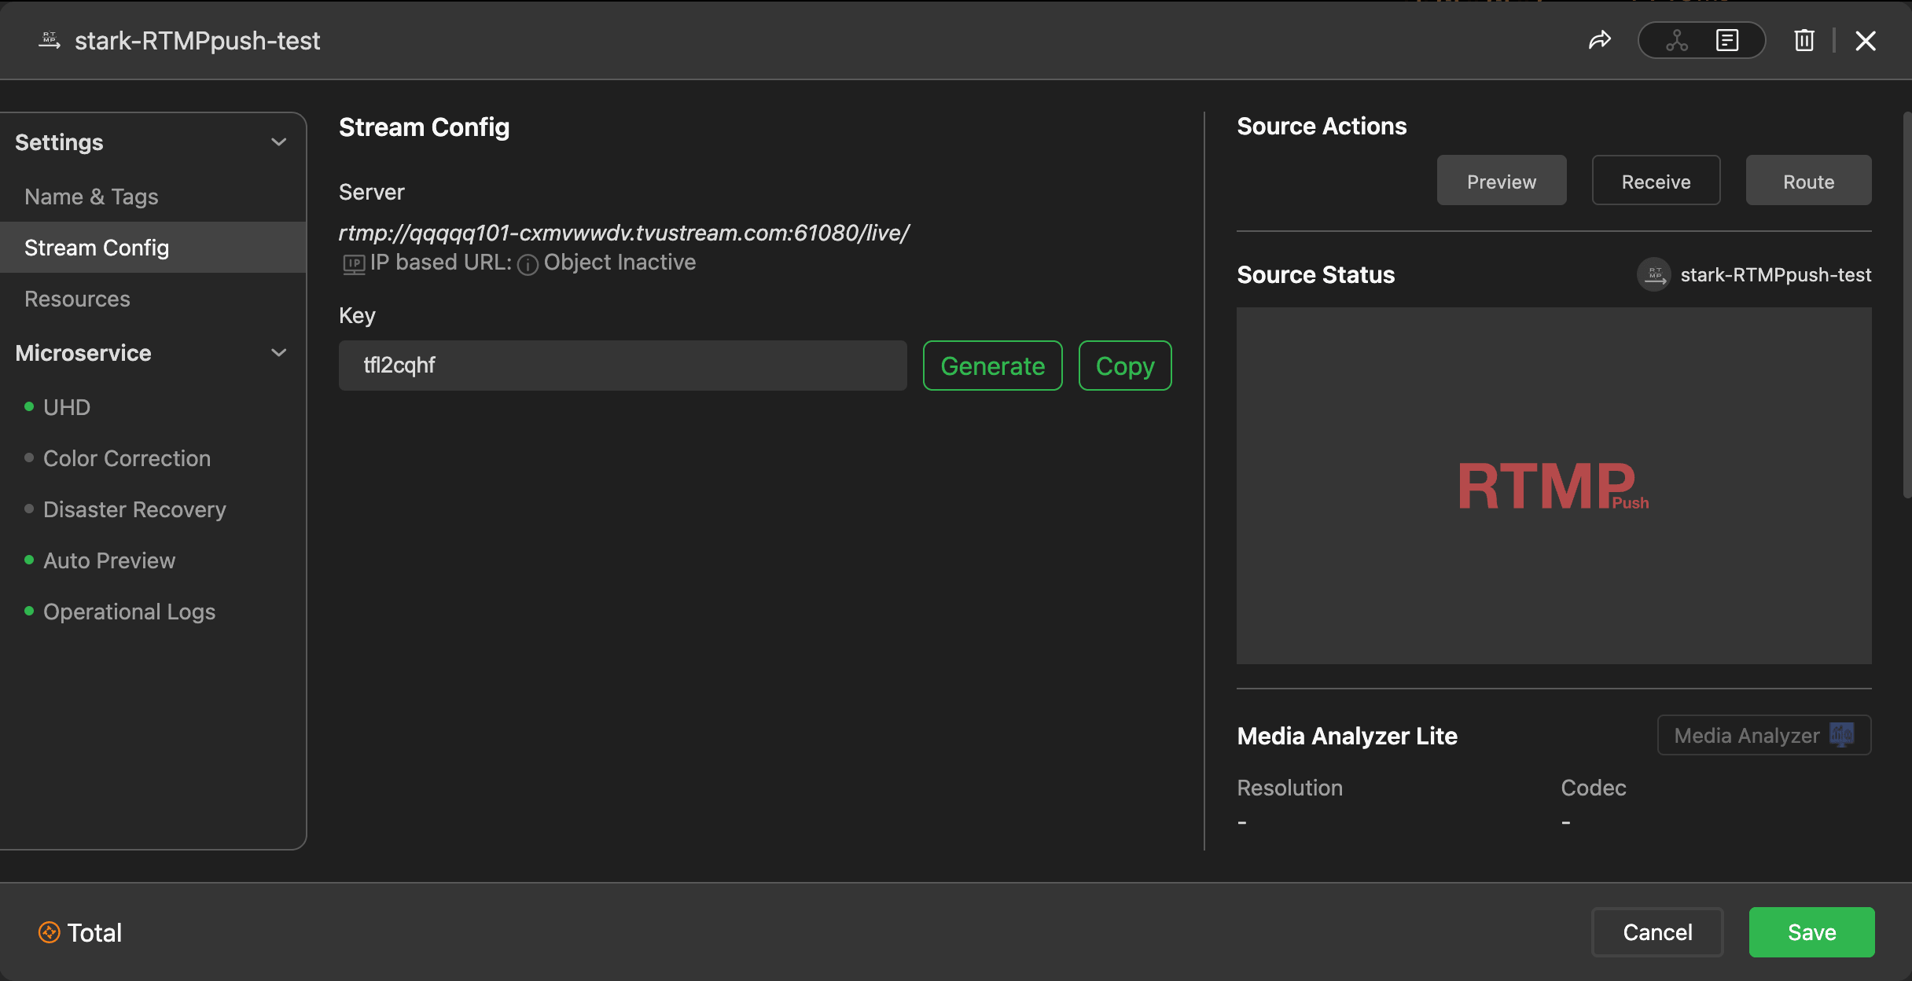Click the right panel vertical scrollbar
The image size is (1912, 981).
tap(1906, 305)
